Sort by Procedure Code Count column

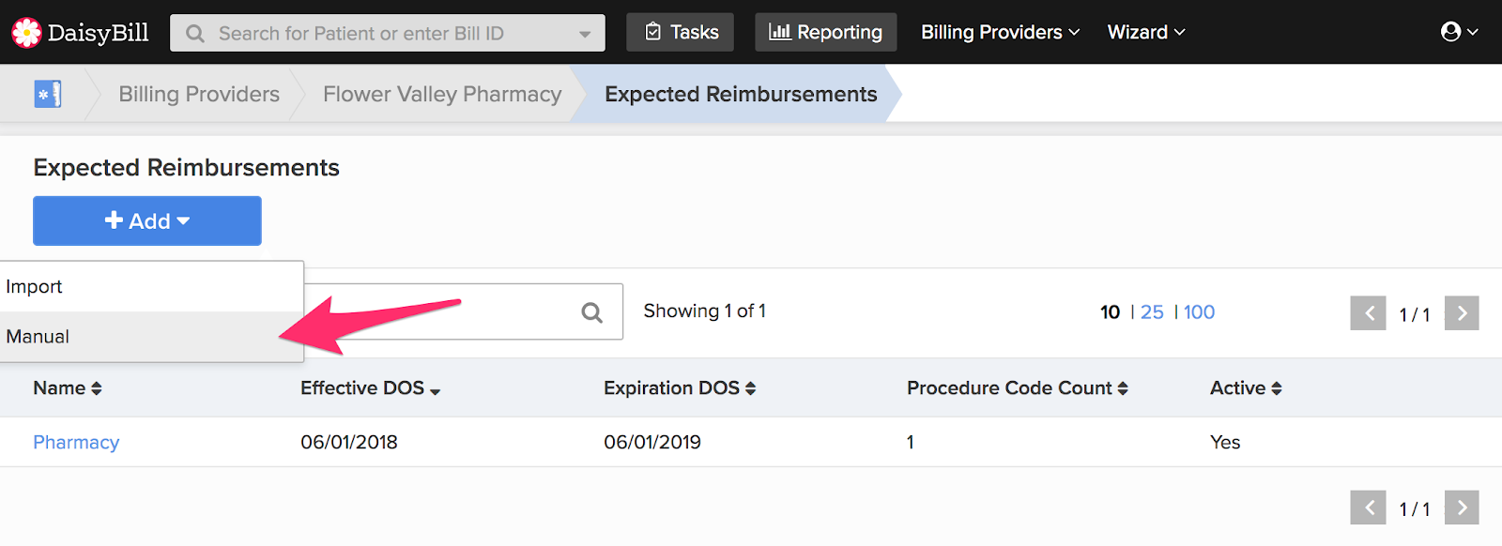(x=1018, y=388)
